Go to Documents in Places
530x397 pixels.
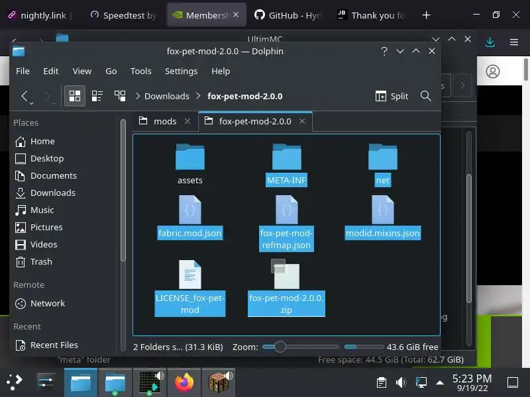coord(46,176)
